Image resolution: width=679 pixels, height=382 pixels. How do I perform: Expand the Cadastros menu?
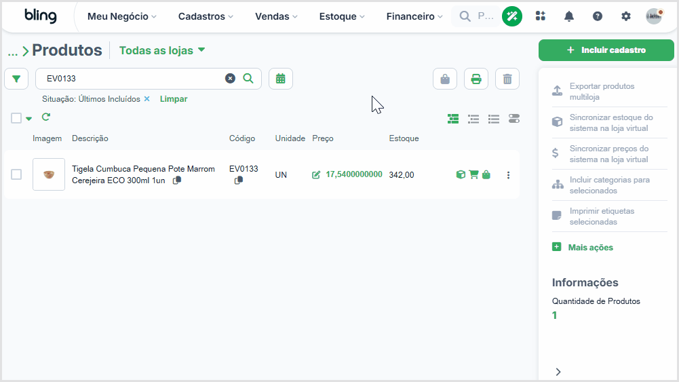206,16
